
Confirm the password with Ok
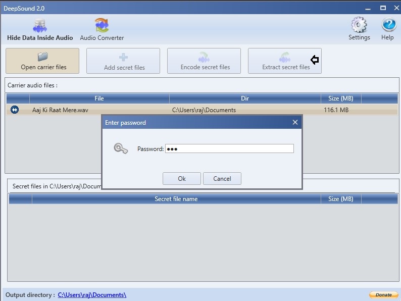point(182,178)
